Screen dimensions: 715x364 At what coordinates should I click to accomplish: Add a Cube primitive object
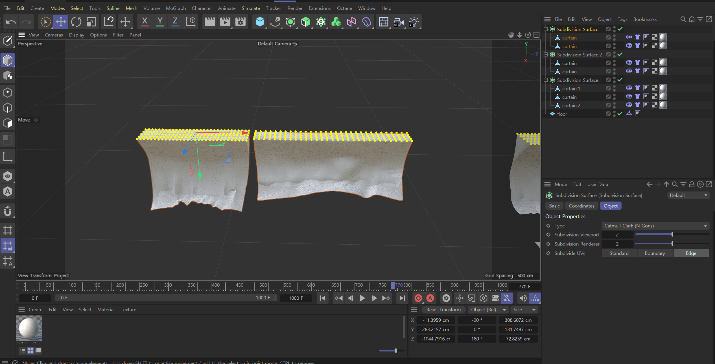point(260,22)
